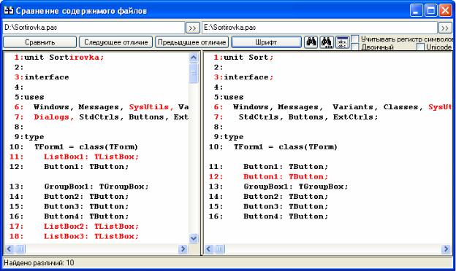
Task: Click left line 11 'ListBox1: TListBox;'
Action: (91, 157)
